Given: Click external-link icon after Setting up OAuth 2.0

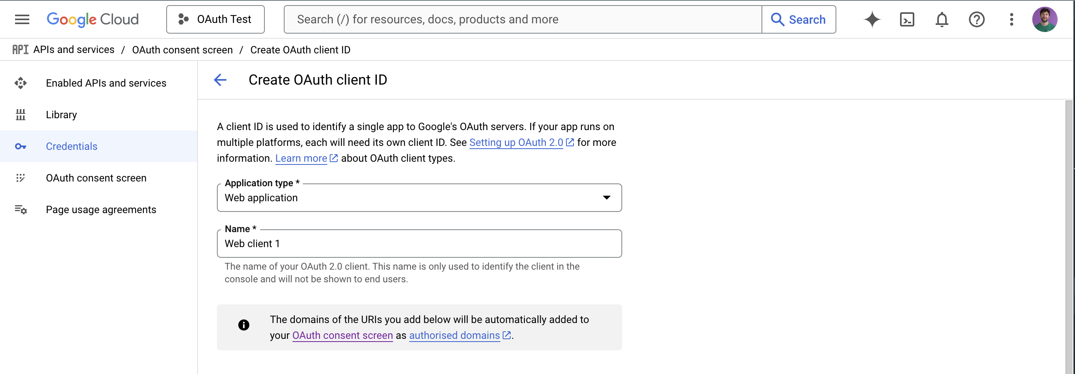Looking at the screenshot, I should [x=570, y=143].
